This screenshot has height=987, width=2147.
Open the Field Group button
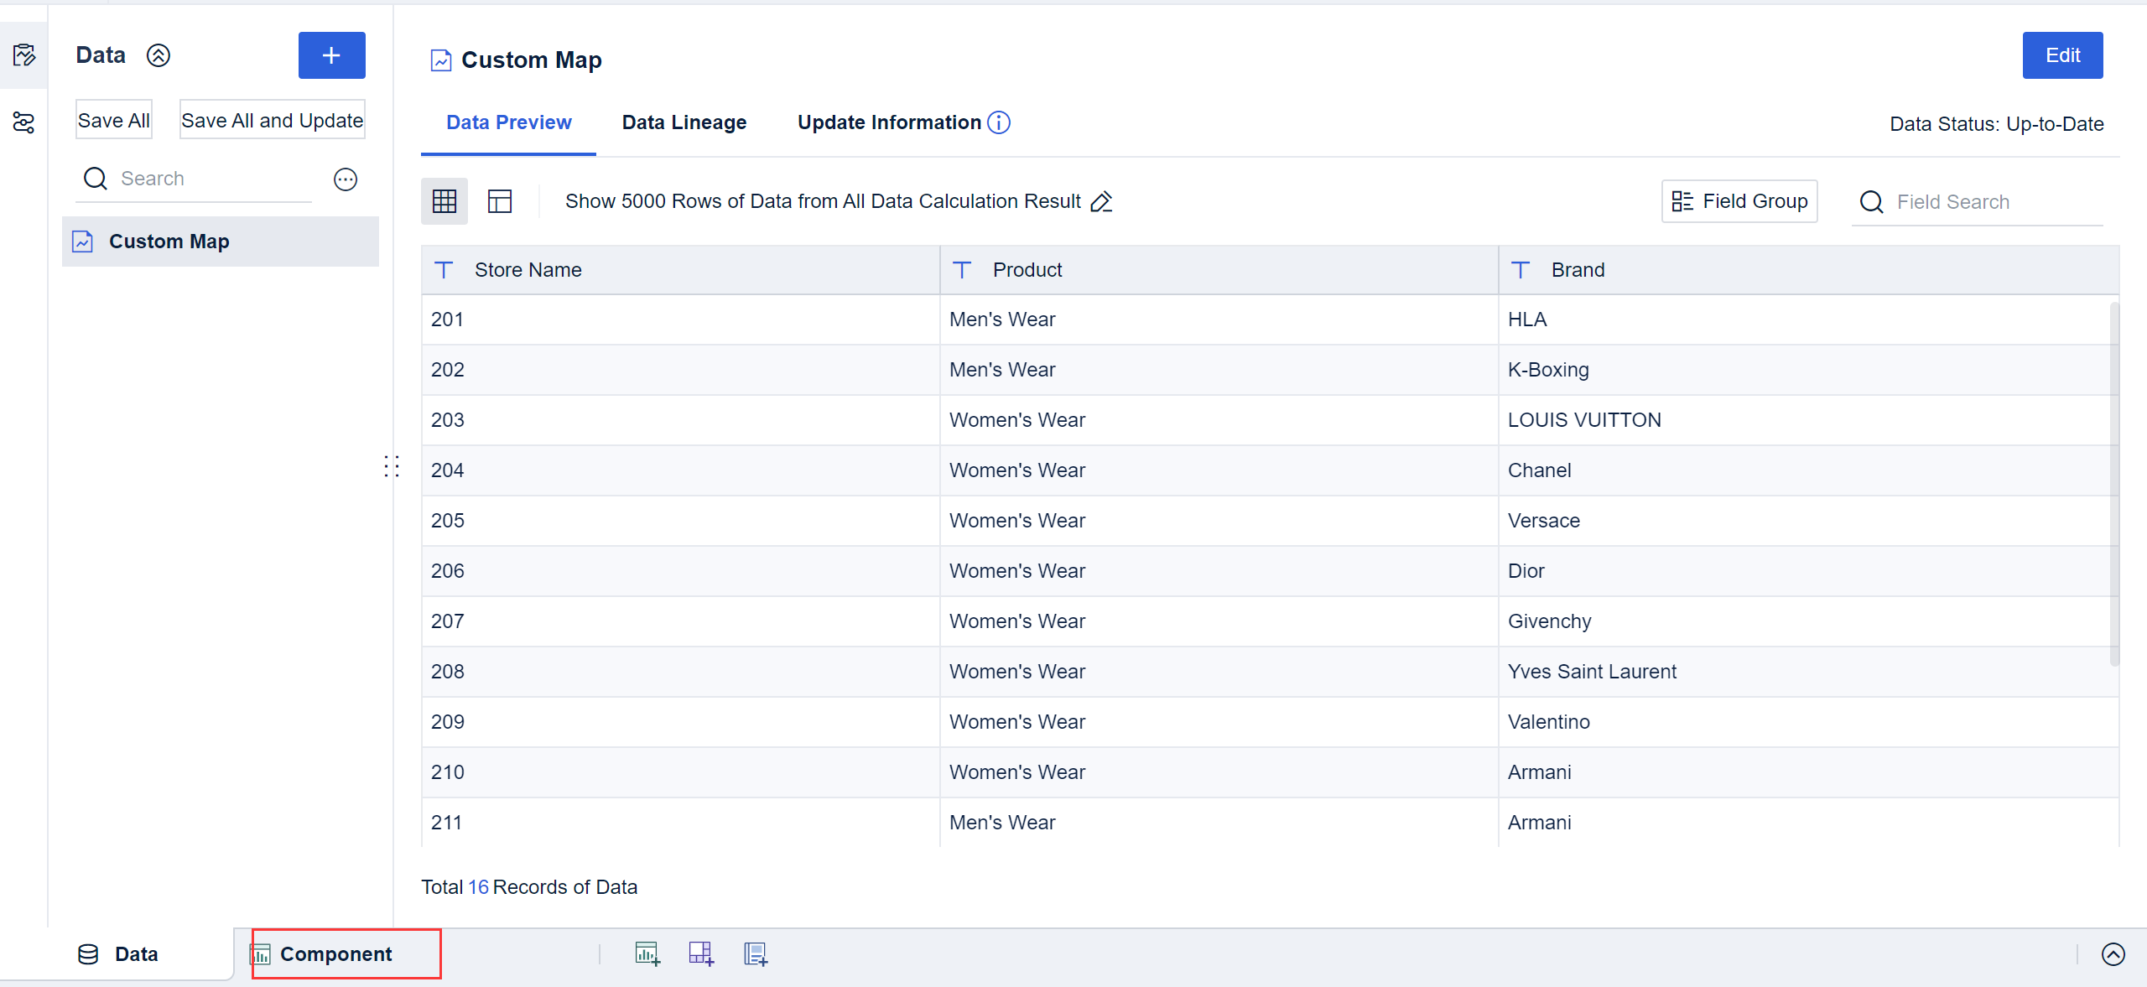point(1739,201)
